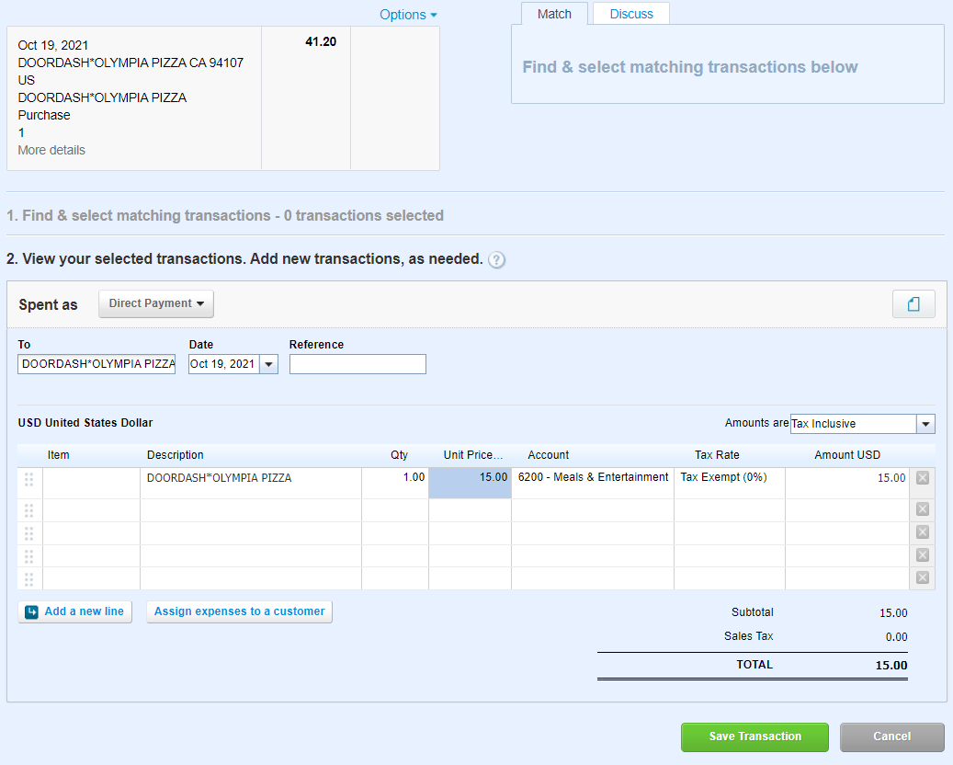The height and width of the screenshot is (765, 953).
Task: Click the Cancel button
Action: tap(891, 736)
